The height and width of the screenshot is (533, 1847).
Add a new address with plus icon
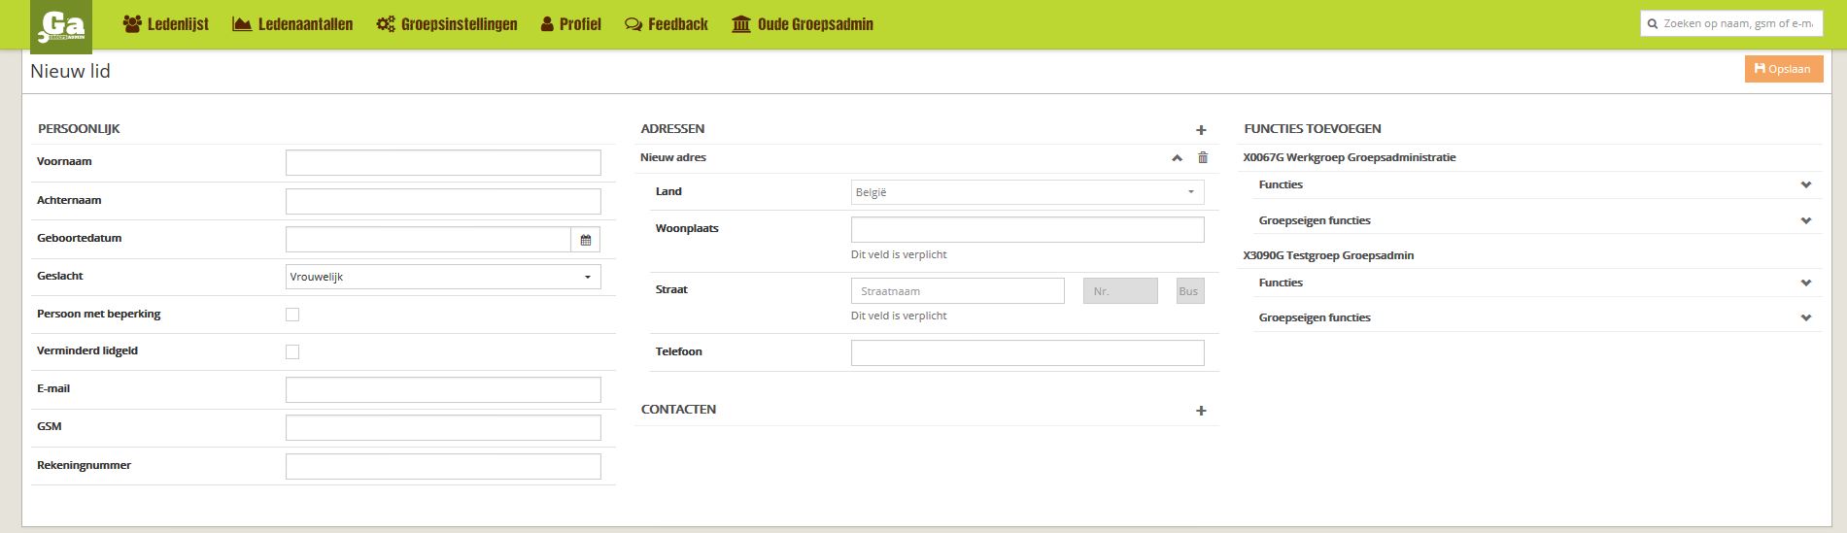pyautogui.click(x=1201, y=130)
